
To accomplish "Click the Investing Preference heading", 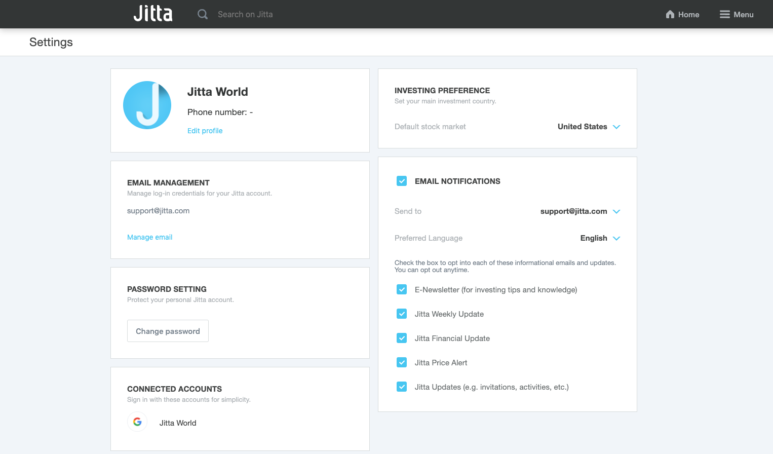I will pyautogui.click(x=442, y=90).
